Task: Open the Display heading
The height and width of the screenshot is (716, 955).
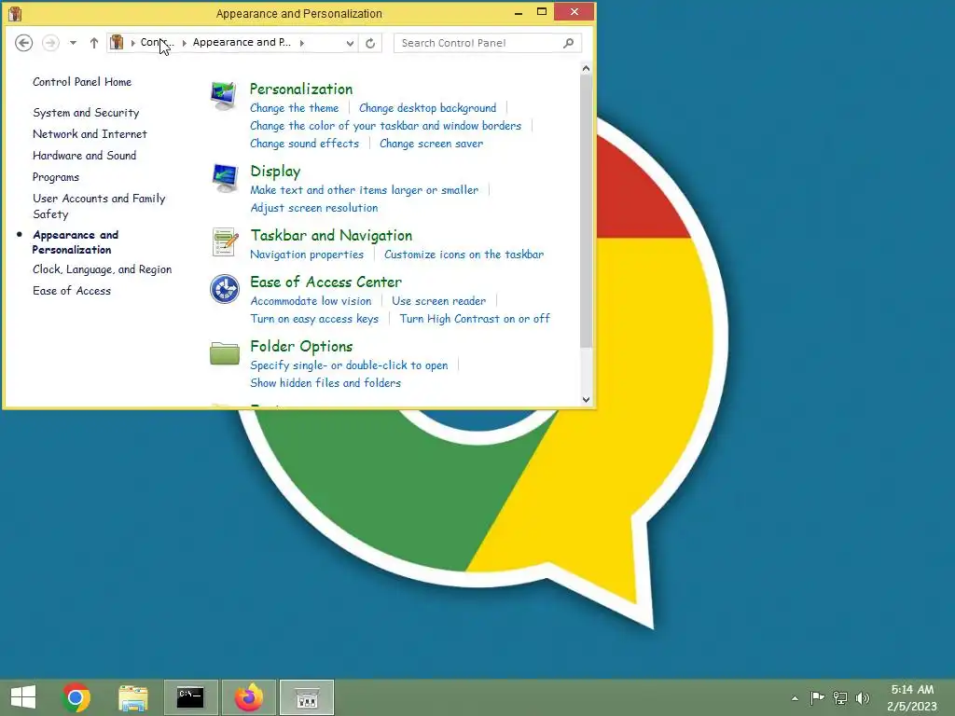Action: point(275,172)
